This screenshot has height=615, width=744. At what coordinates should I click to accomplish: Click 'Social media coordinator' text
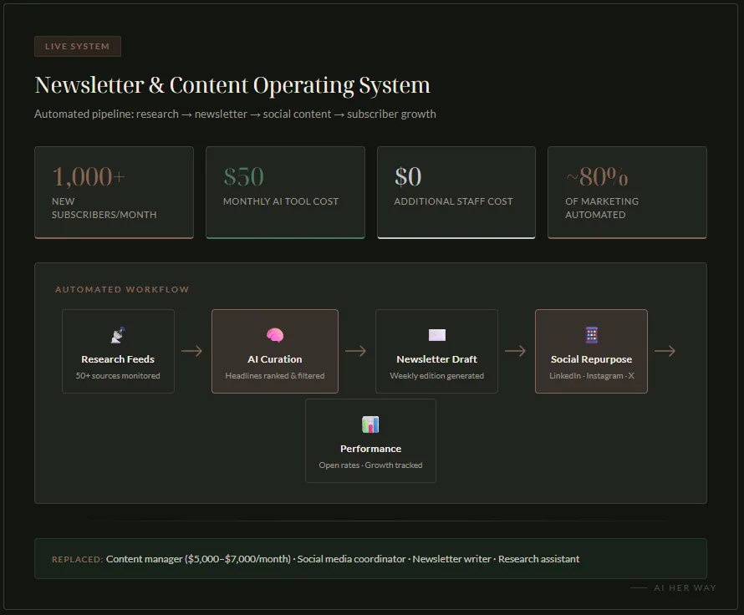click(x=351, y=559)
